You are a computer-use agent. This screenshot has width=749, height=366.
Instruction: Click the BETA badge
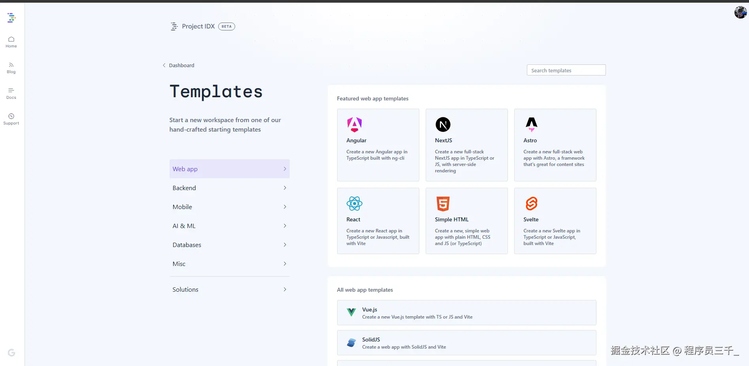[x=226, y=26]
